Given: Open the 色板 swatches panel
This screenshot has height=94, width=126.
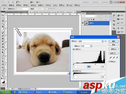Looking at the screenshot, I should (x=120, y=19).
